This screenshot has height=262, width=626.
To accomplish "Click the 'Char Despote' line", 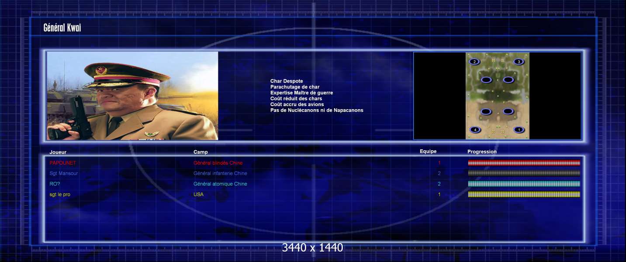I will 287,81.
